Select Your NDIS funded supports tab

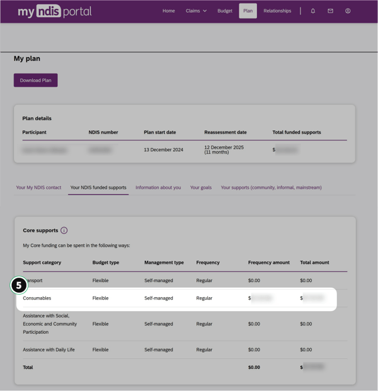click(98, 188)
